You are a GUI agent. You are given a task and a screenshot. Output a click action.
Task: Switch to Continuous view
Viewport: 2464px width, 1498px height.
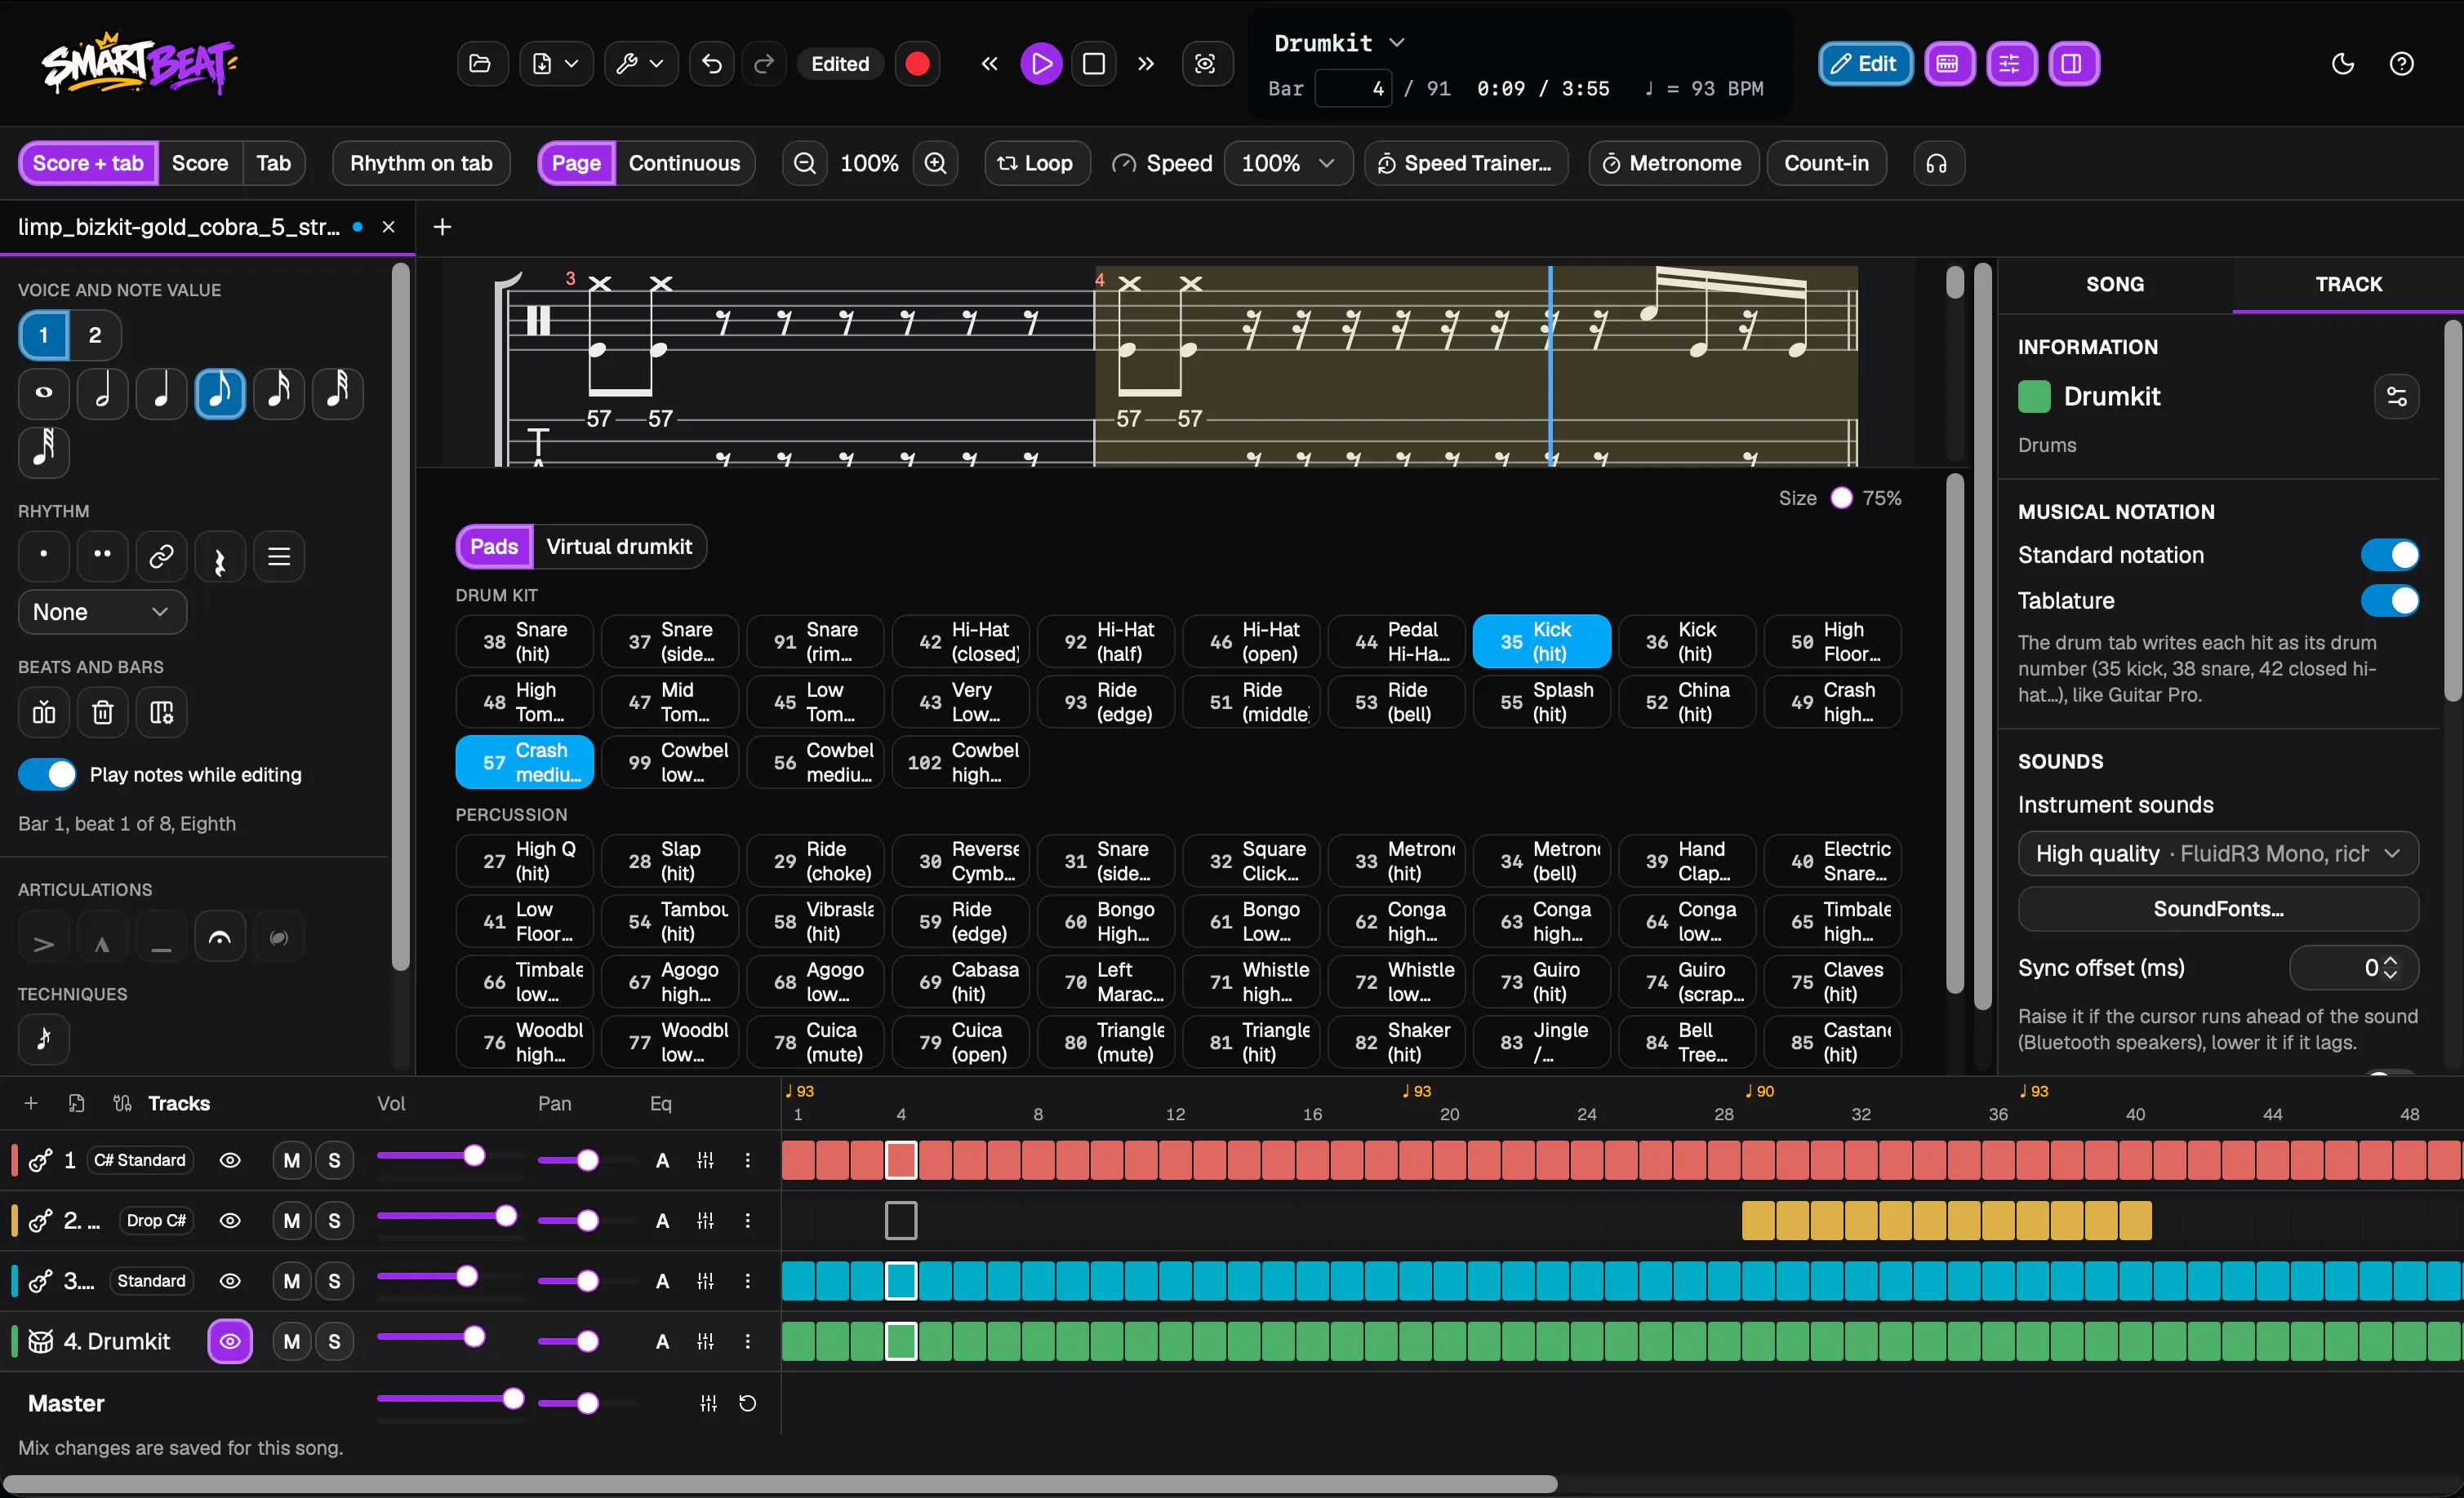(x=684, y=163)
